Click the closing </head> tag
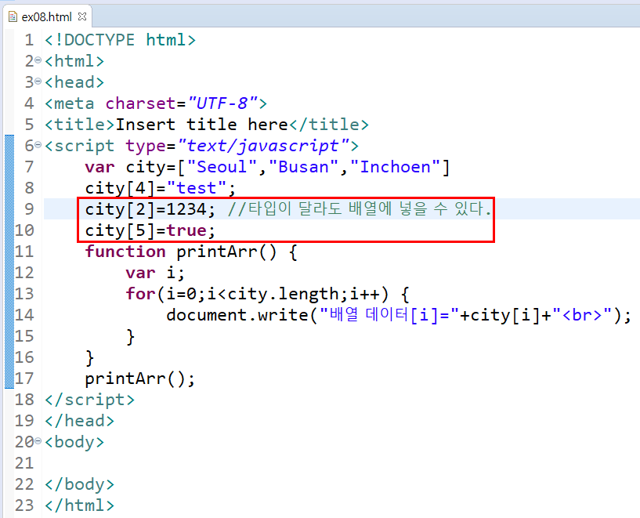 80,421
